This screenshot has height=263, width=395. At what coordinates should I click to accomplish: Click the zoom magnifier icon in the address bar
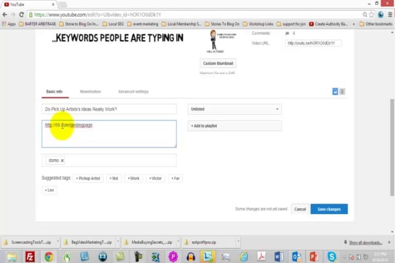point(365,15)
